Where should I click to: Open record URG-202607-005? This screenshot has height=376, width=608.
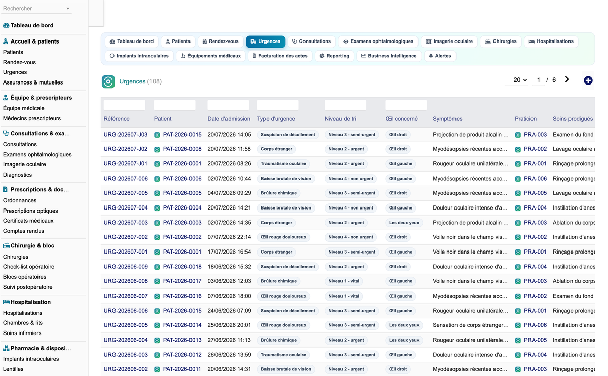pyautogui.click(x=126, y=193)
